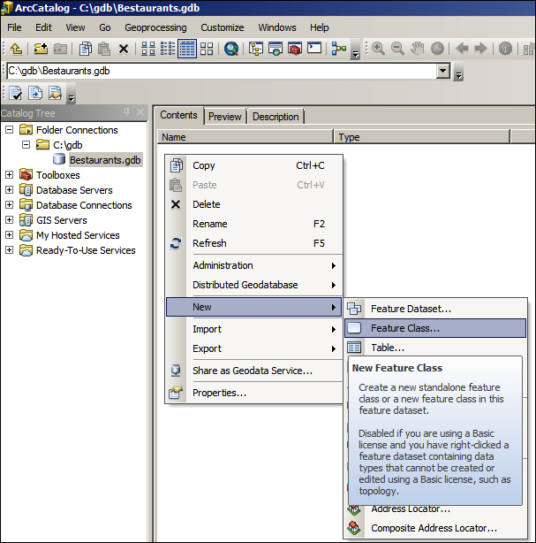Switch to Large Icons view
536x543 pixels.
(x=148, y=49)
